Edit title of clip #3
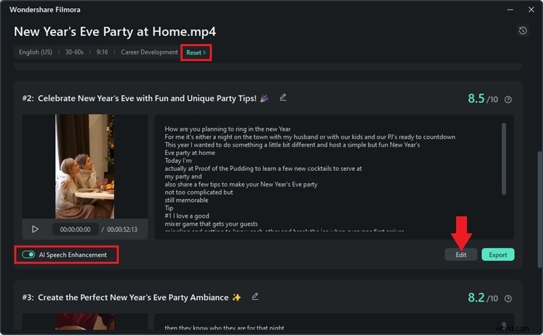This screenshot has width=543, height=335. point(255,296)
